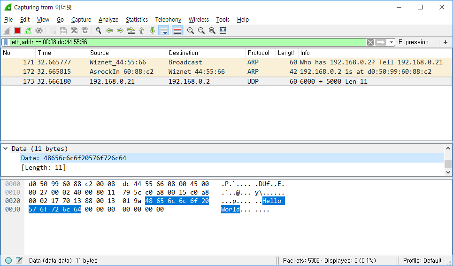Close the capture file icon
The width and height of the screenshot is (453, 266).
point(74,31)
